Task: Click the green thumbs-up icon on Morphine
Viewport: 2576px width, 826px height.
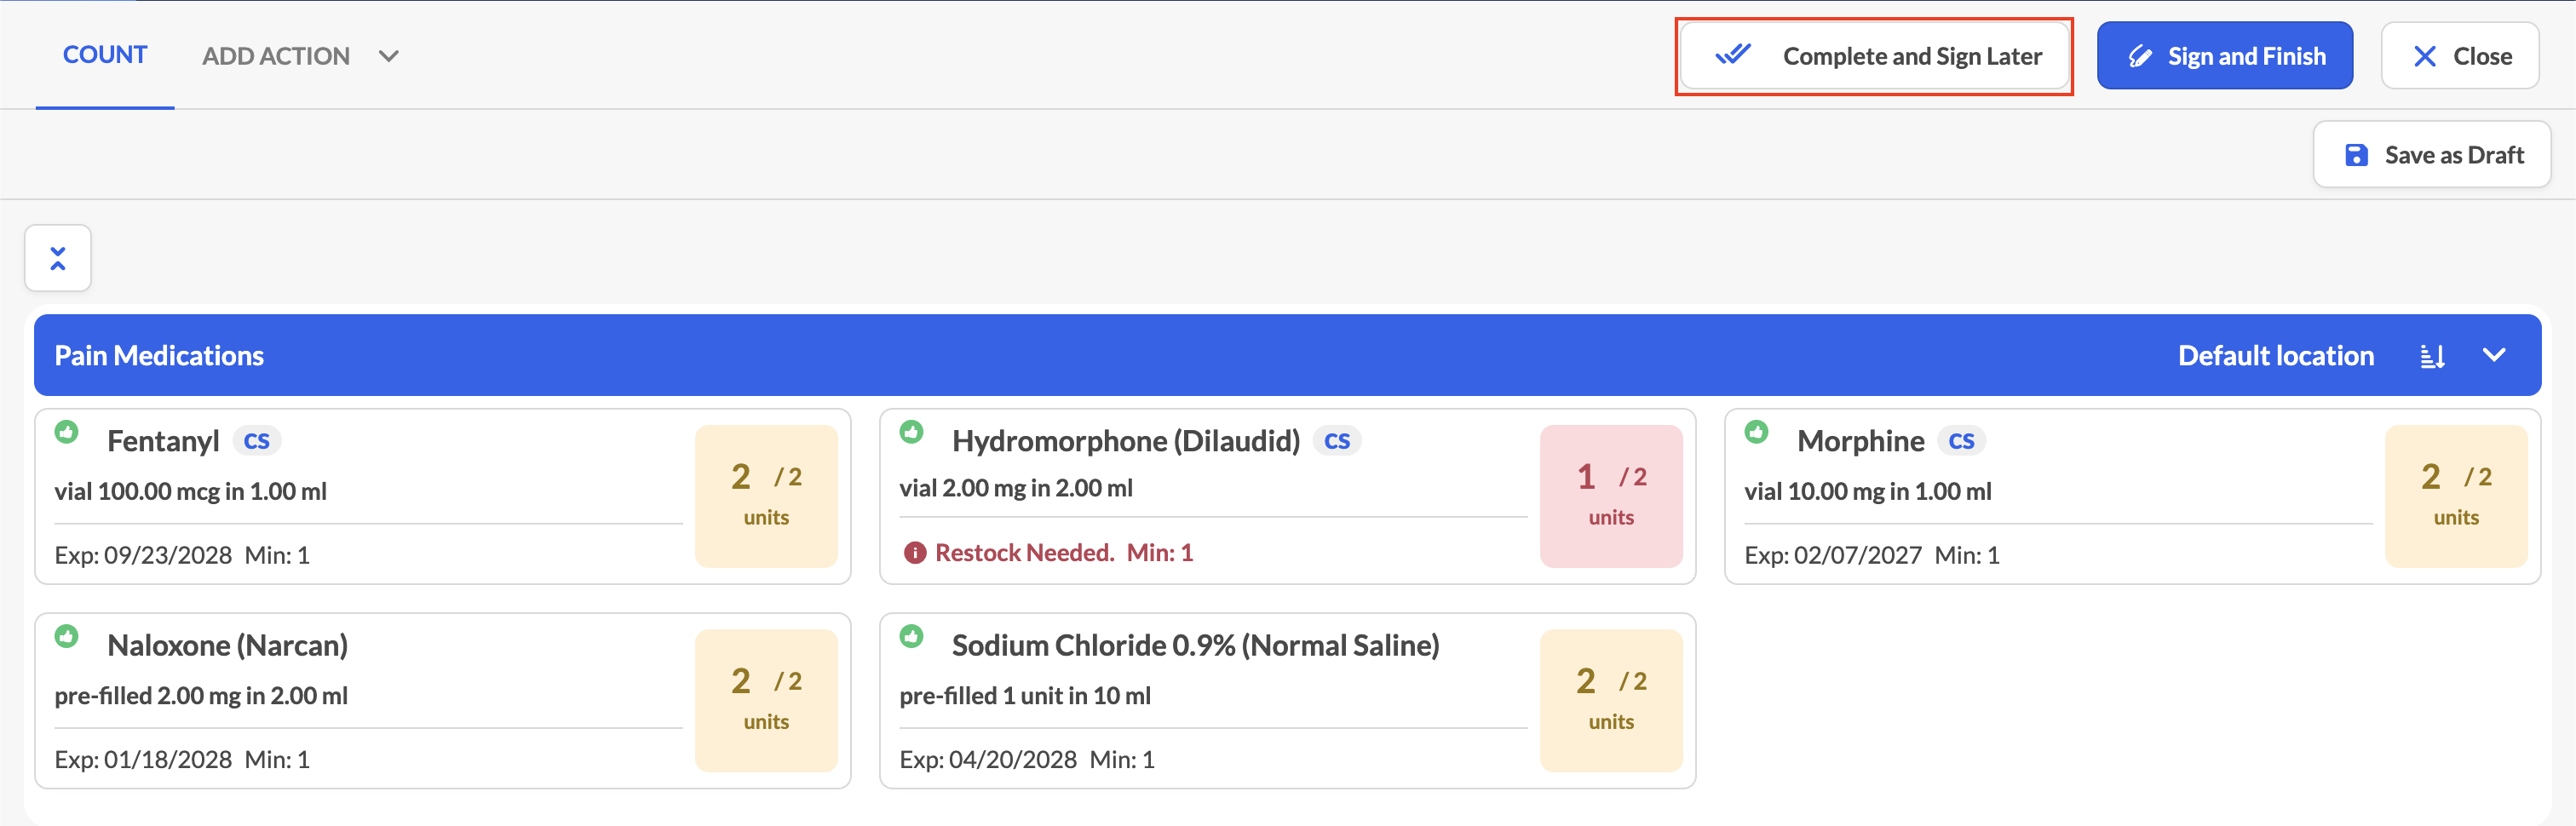Action: point(1756,432)
